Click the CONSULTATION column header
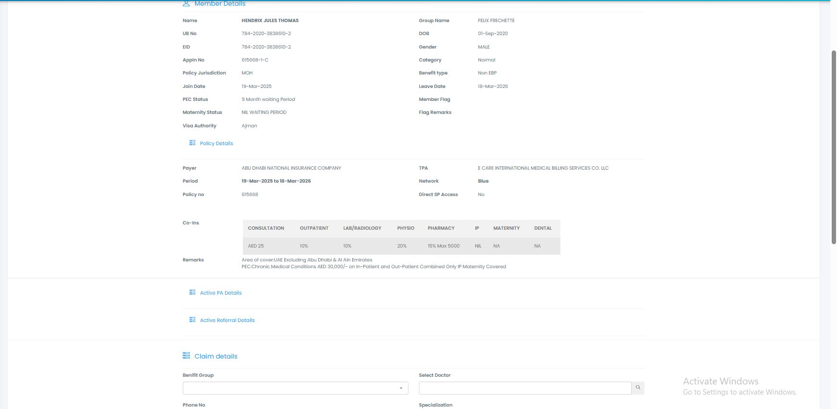This screenshot has height=409, width=837. [266, 228]
